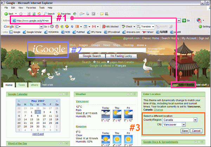Open the Weather gadget menu arrow
Screen dimensions: 211x147
tap(128, 94)
